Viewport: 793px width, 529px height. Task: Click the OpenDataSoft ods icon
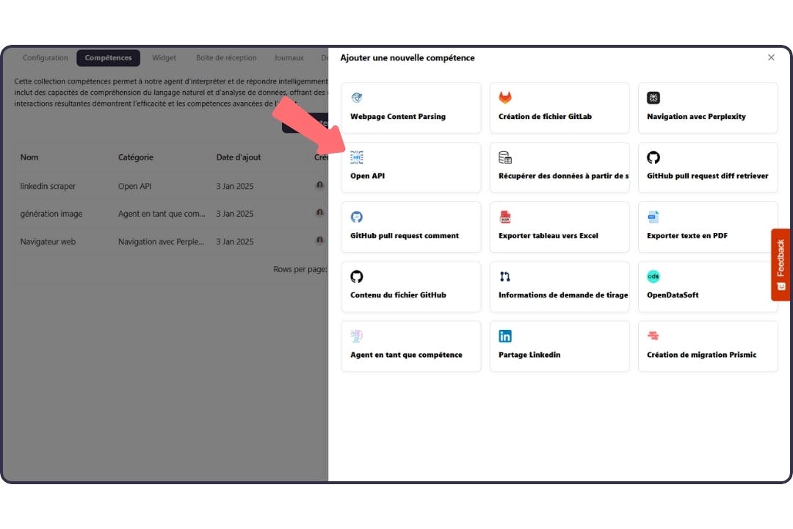tap(653, 276)
